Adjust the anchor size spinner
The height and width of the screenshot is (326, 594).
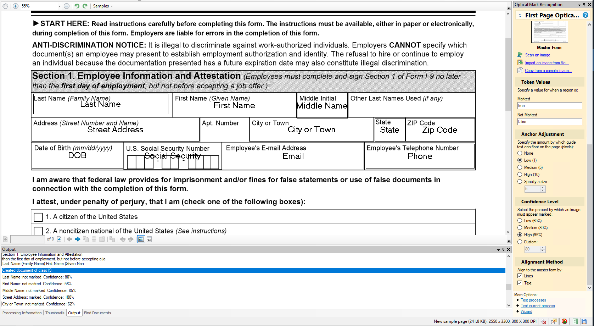tap(543, 189)
